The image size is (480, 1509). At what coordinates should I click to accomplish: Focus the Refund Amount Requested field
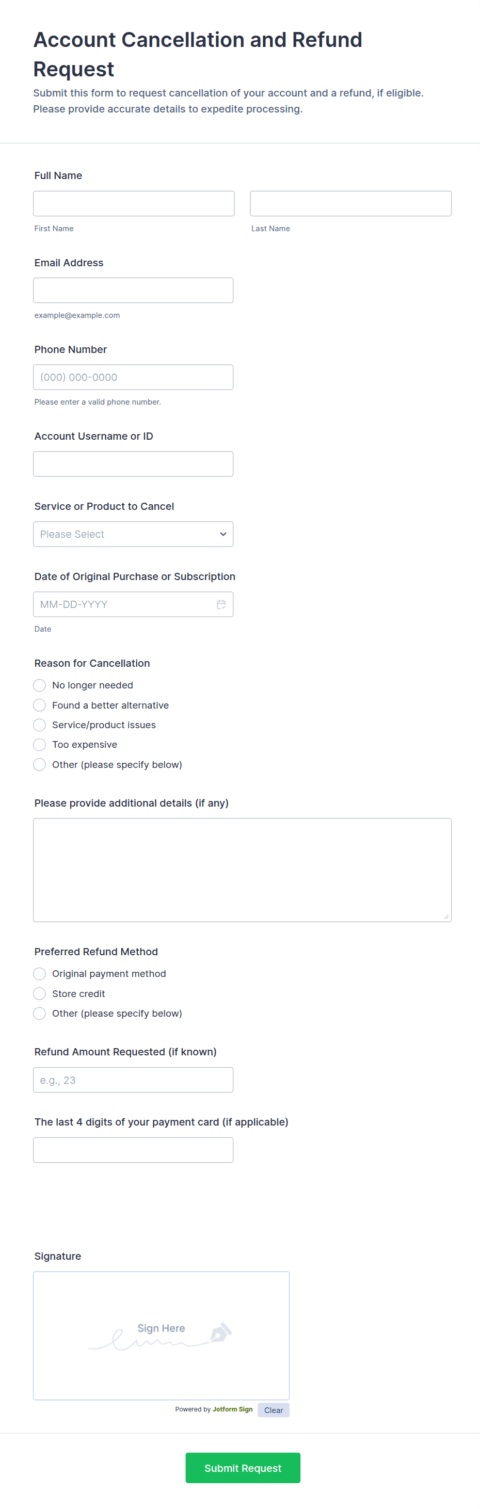point(133,1080)
